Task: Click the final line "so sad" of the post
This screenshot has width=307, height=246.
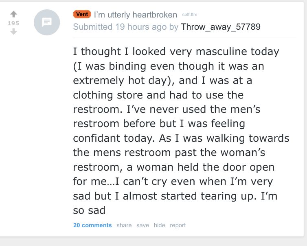Action: coord(89,210)
